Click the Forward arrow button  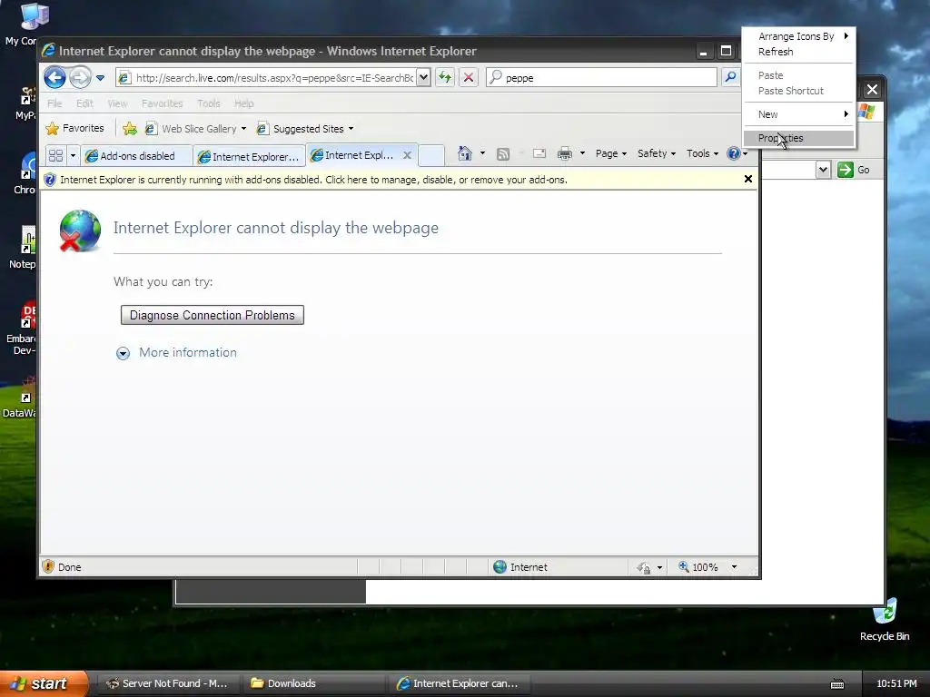point(80,78)
